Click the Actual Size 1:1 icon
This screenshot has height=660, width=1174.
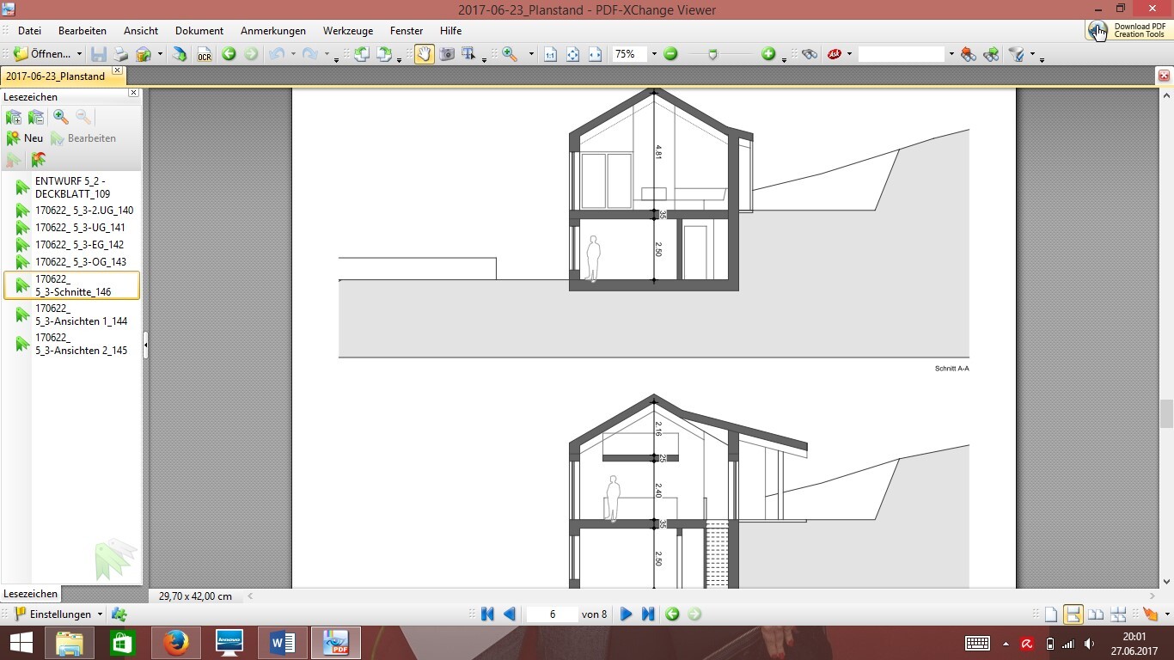[551, 54]
